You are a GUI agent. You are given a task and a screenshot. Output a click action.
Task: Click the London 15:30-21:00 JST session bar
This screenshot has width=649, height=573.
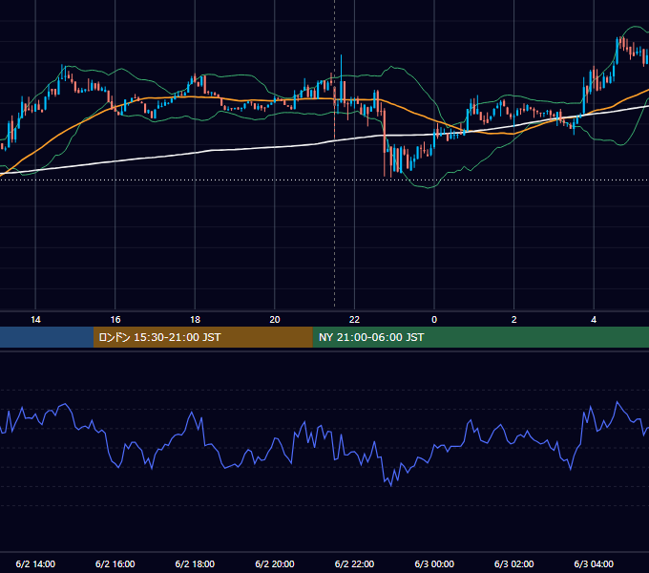coord(202,337)
